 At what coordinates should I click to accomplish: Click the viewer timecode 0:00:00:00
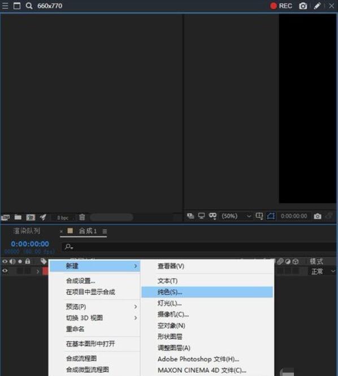(294, 216)
